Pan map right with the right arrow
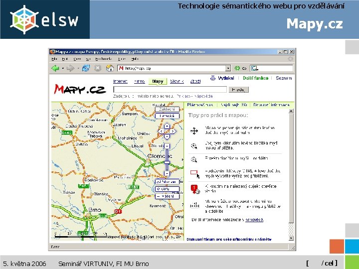359x269 pixels. [x=173, y=132]
